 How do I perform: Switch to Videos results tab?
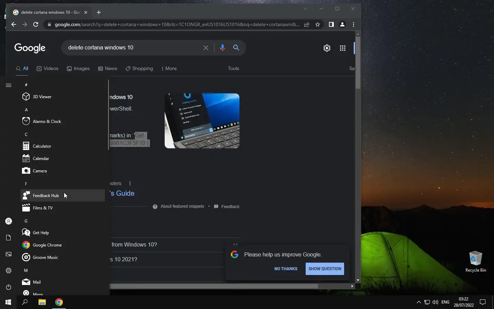47,68
